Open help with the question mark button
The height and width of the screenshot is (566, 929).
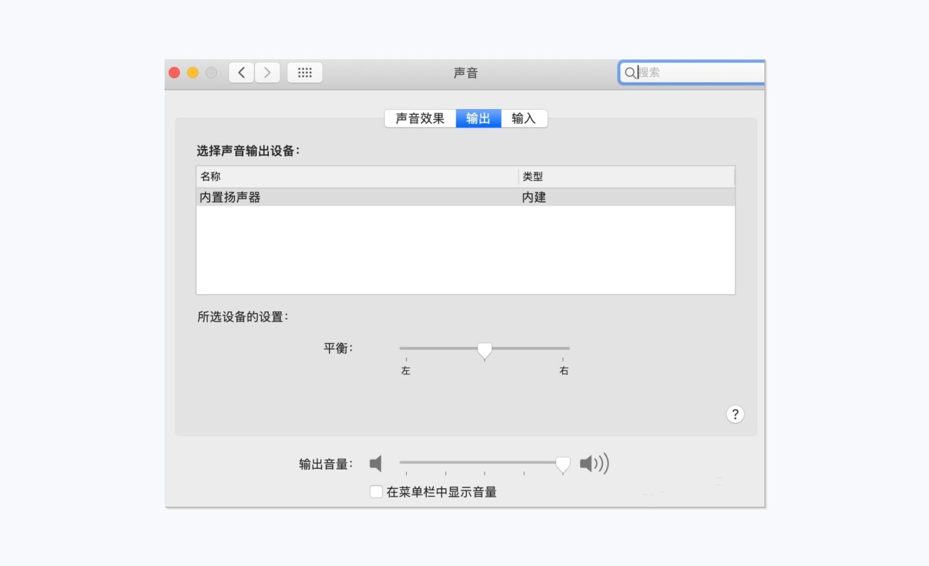click(x=735, y=415)
